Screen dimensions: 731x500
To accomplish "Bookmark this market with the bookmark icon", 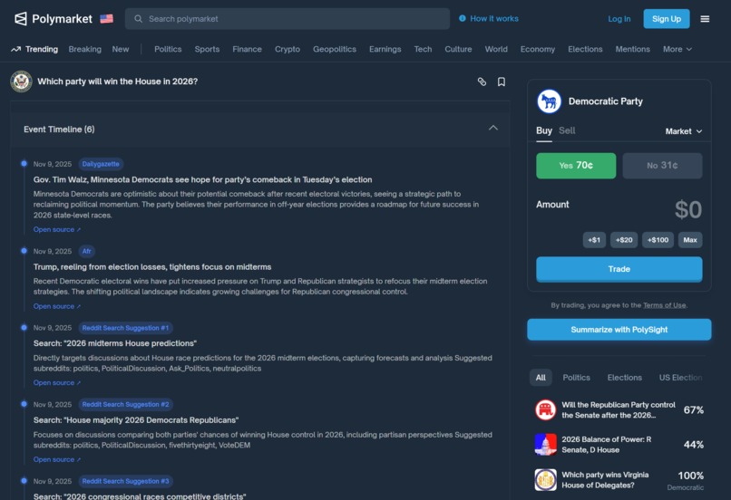I will 502,82.
